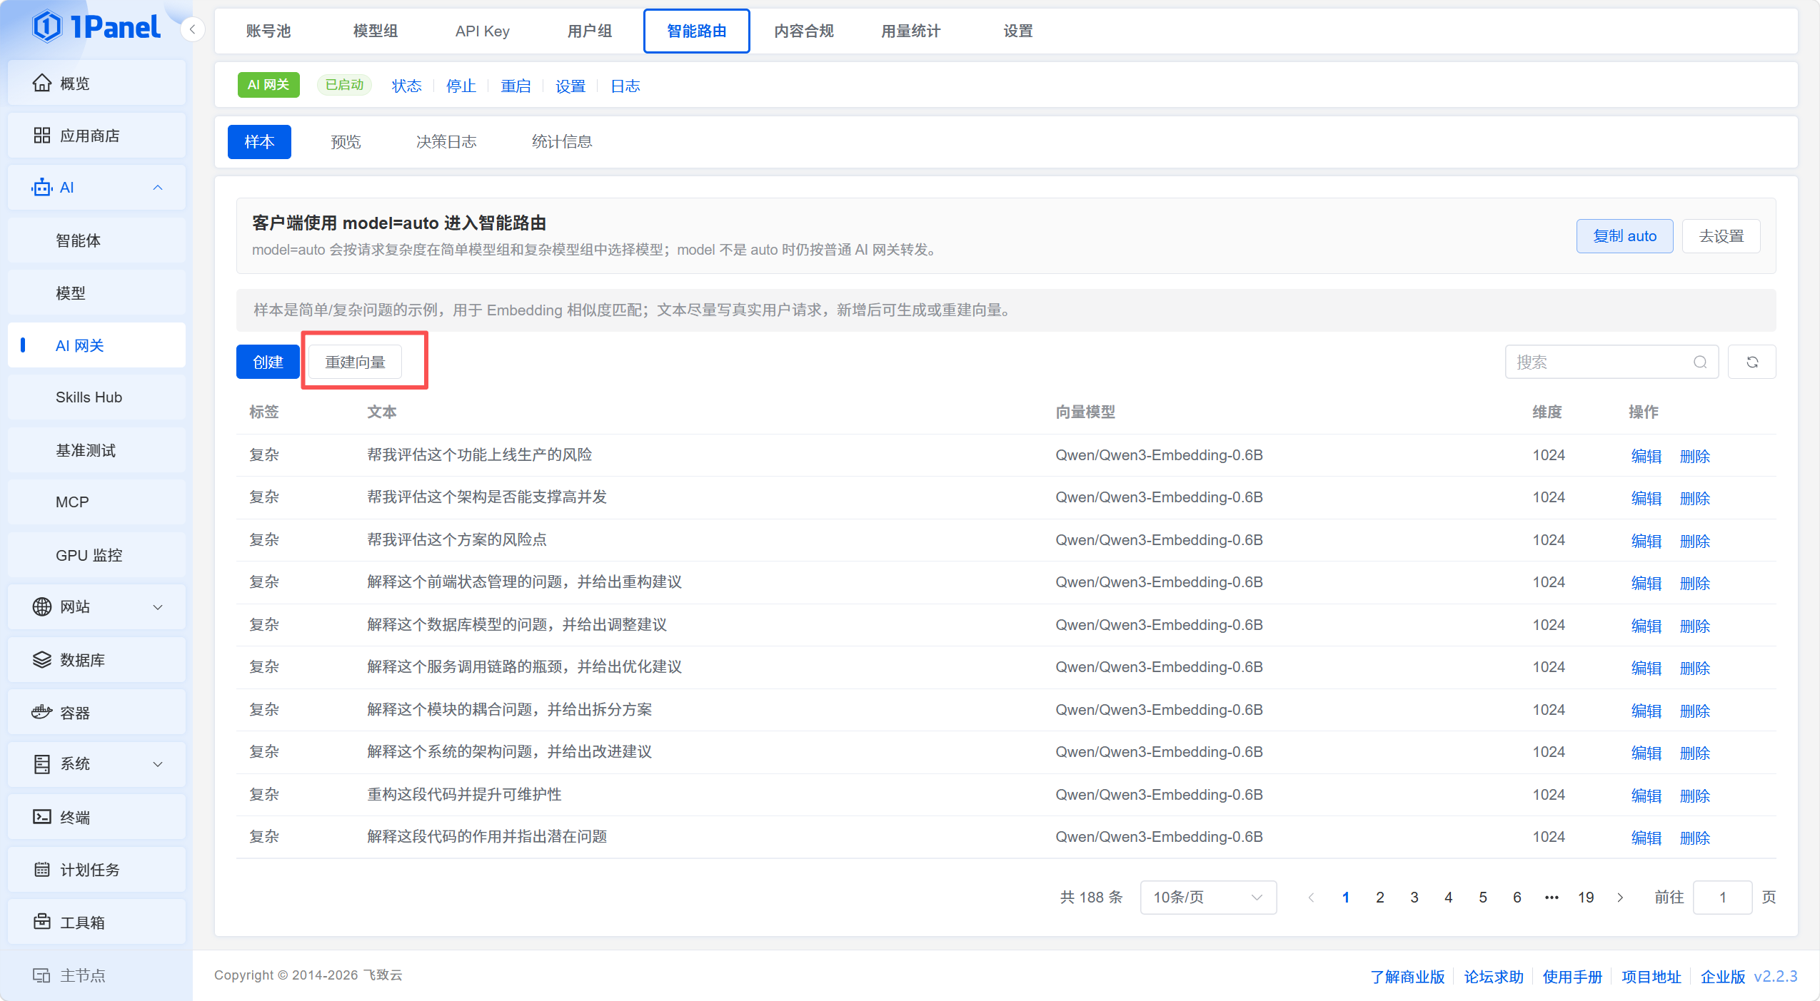Edit the 帮我评估这个功能上线生产的风险 row

tap(1646, 456)
